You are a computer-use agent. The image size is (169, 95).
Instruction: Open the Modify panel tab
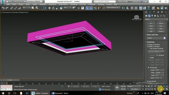coord(150,12)
